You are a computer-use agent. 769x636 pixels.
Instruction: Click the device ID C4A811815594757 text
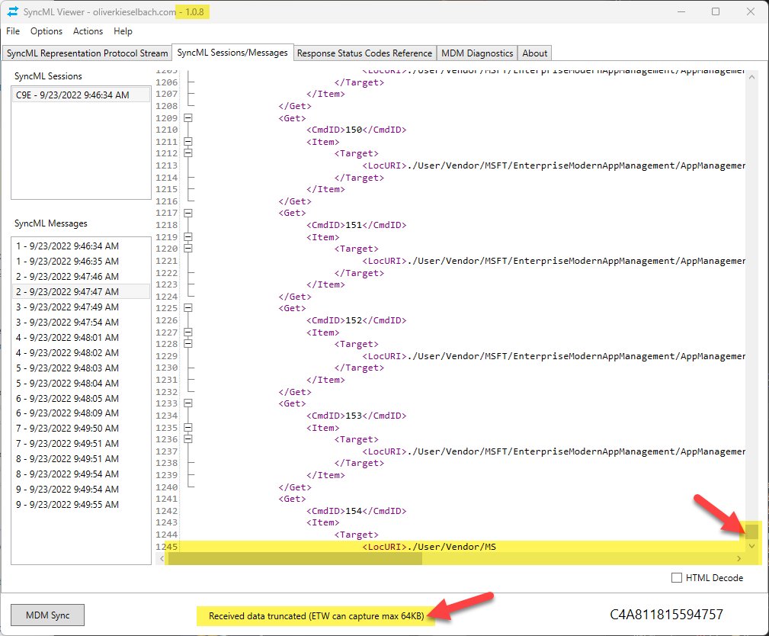[666, 615]
